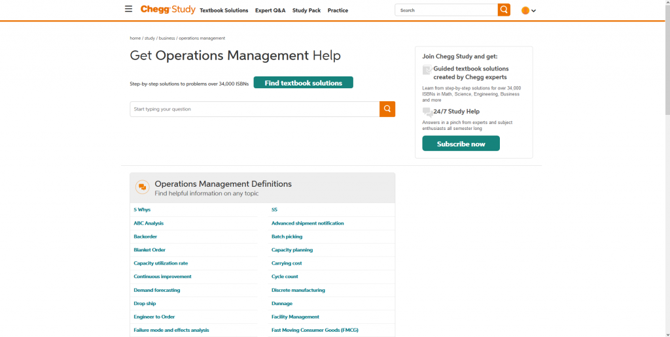Click into the header Search box

(446, 10)
